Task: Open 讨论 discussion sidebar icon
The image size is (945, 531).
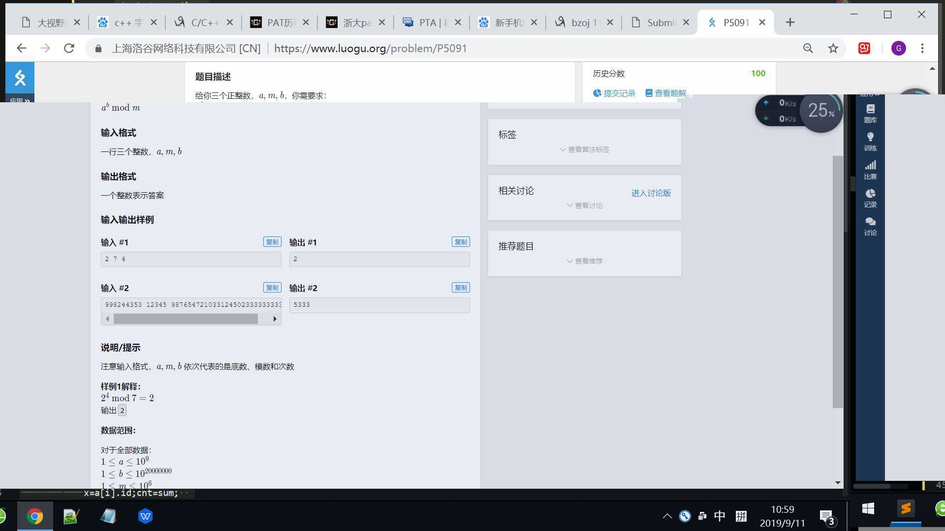Action: tap(870, 226)
